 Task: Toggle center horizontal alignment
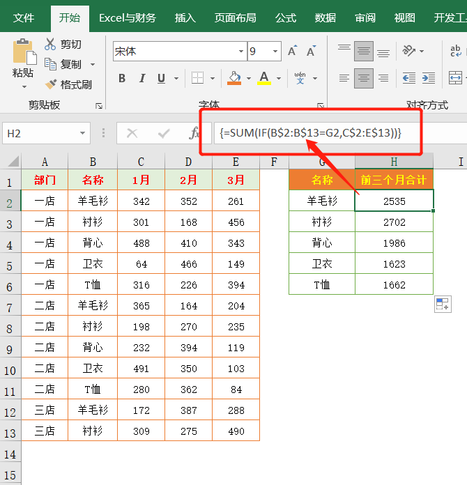(363, 78)
